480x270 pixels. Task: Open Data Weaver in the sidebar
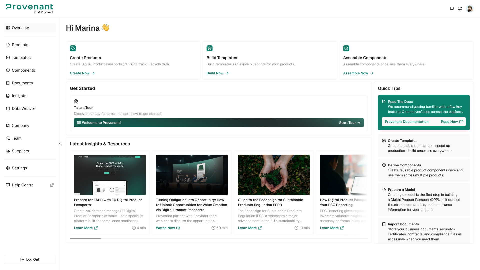[x=30, y=108]
